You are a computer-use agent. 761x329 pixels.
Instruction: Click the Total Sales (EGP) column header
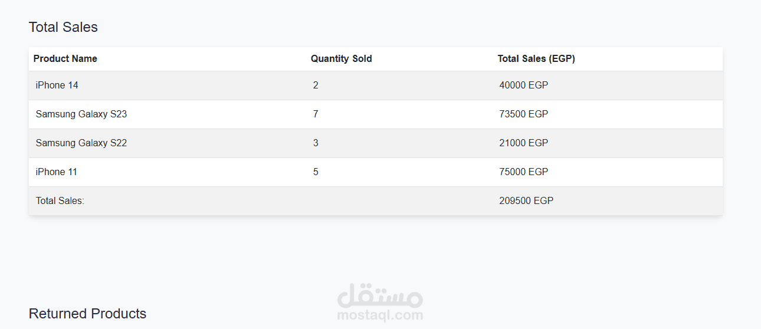click(536, 59)
